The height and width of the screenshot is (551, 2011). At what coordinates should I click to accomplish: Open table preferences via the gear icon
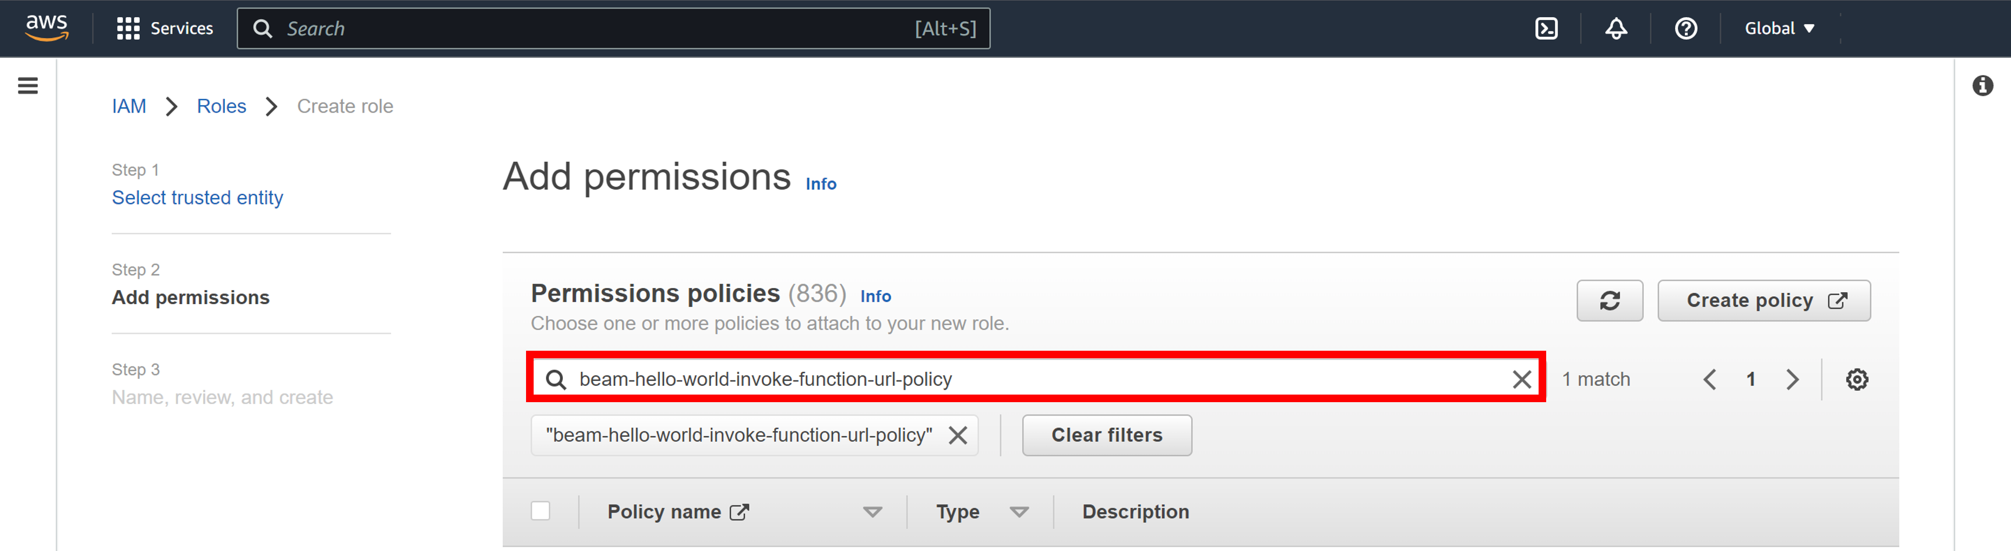(x=1857, y=379)
